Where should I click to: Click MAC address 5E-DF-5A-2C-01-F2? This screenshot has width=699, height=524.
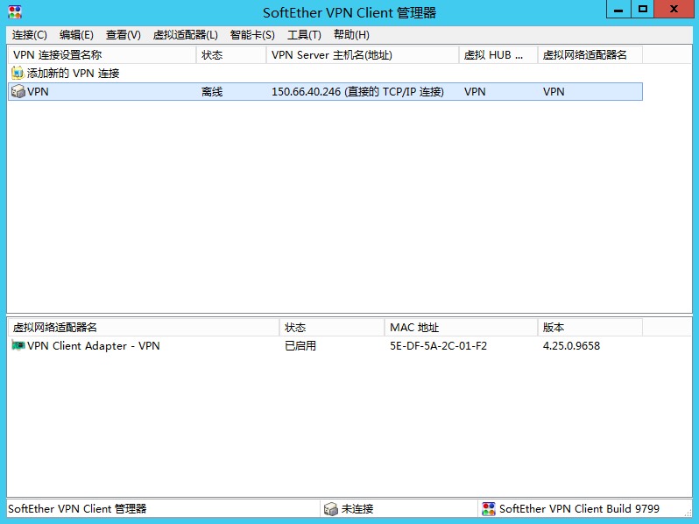(438, 345)
